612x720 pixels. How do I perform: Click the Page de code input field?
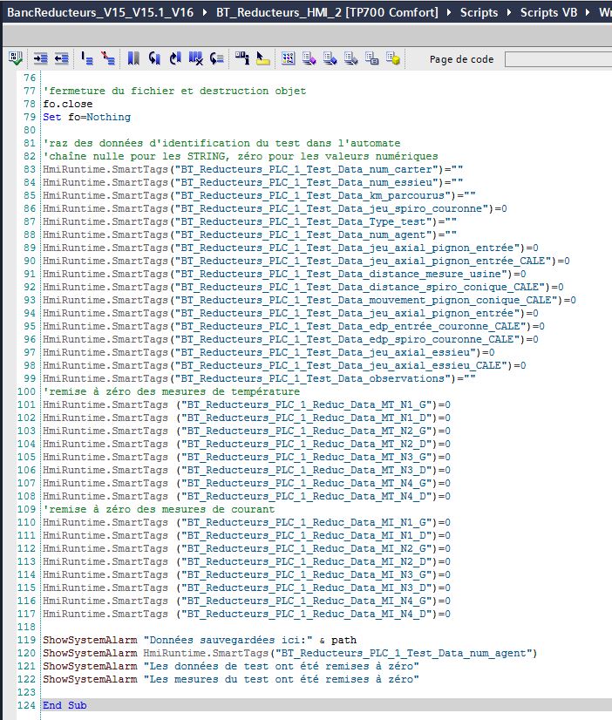(558, 59)
